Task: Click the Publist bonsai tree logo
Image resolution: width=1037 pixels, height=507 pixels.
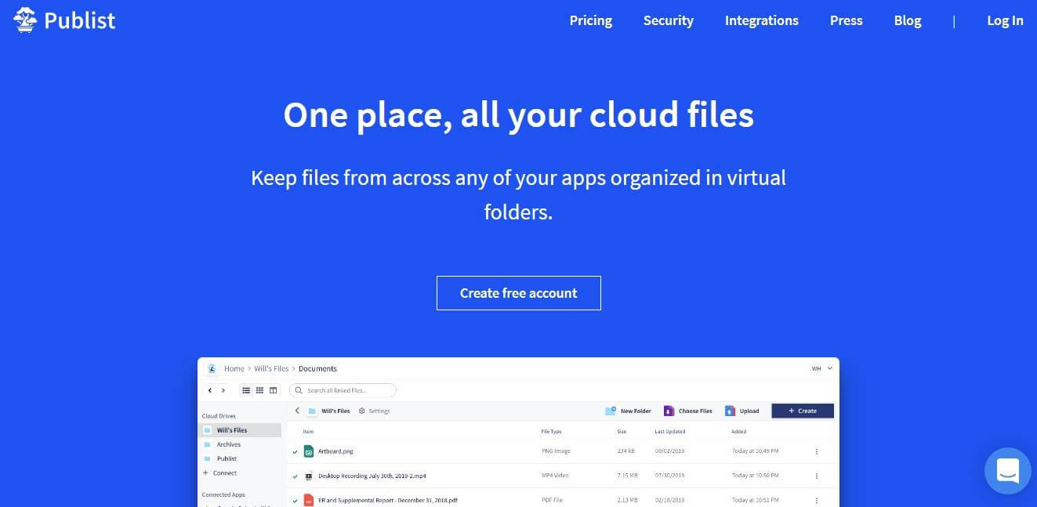Action: 26,20
